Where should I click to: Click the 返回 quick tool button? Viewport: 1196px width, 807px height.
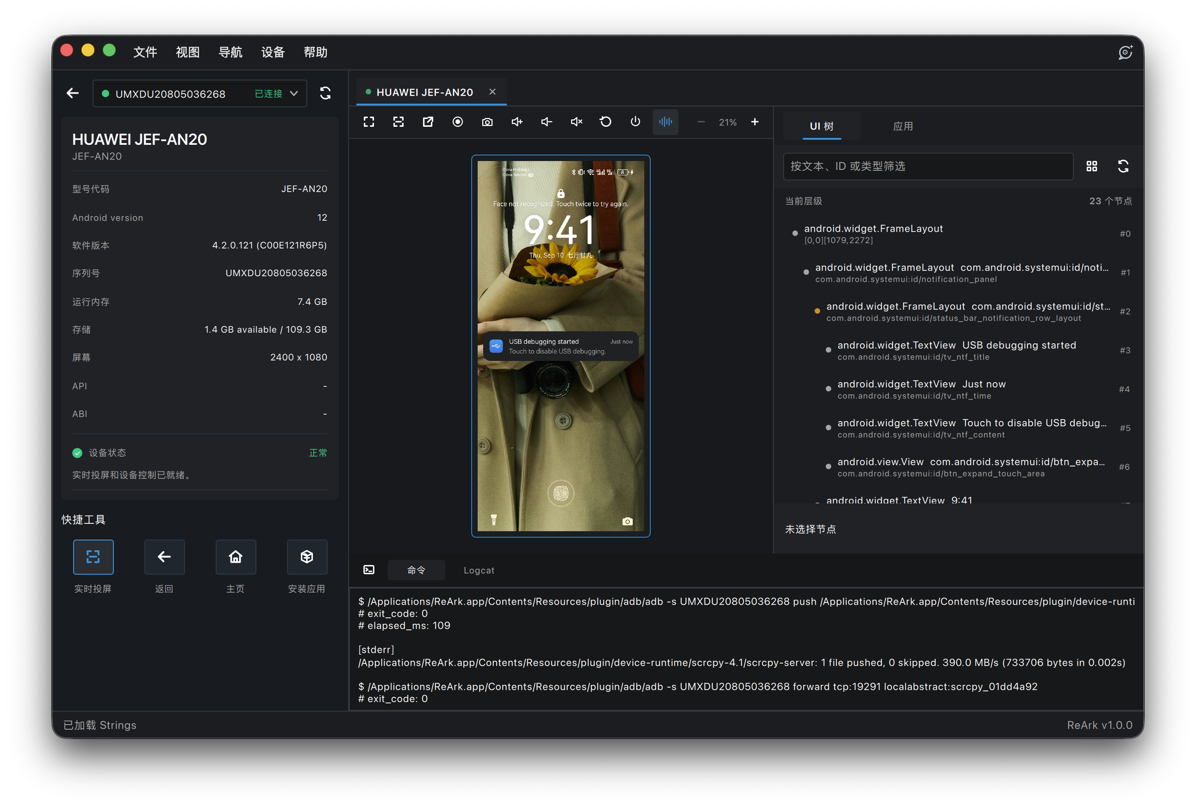[x=164, y=557]
